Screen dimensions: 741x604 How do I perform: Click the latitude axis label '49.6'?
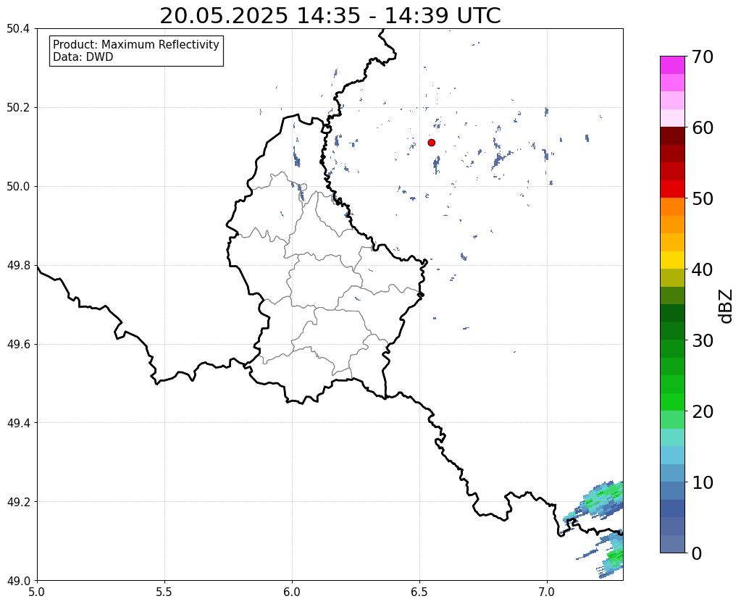coord(18,345)
